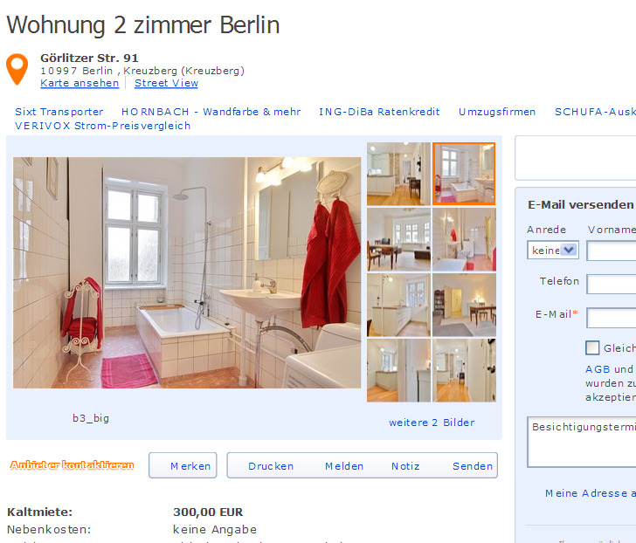636x543 pixels.
Task: Click Melden in the action bar
Action: [x=344, y=466]
